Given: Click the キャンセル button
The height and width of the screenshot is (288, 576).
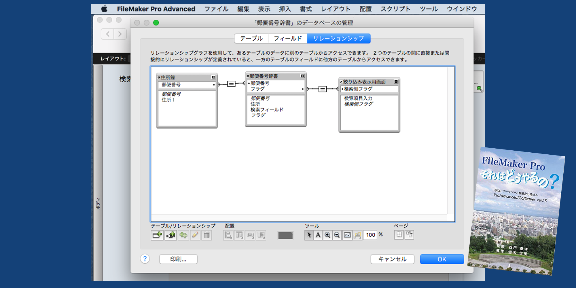Looking at the screenshot, I should (x=392, y=259).
